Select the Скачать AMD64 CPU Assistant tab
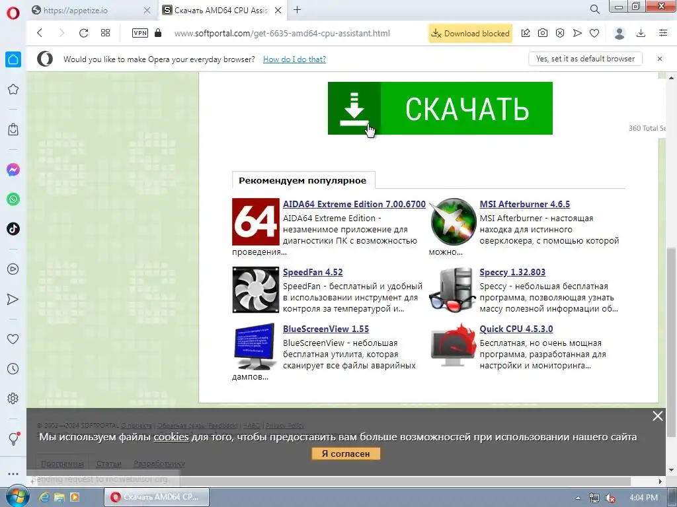Image resolution: width=677 pixels, height=507 pixels. [x=221, y=11]
